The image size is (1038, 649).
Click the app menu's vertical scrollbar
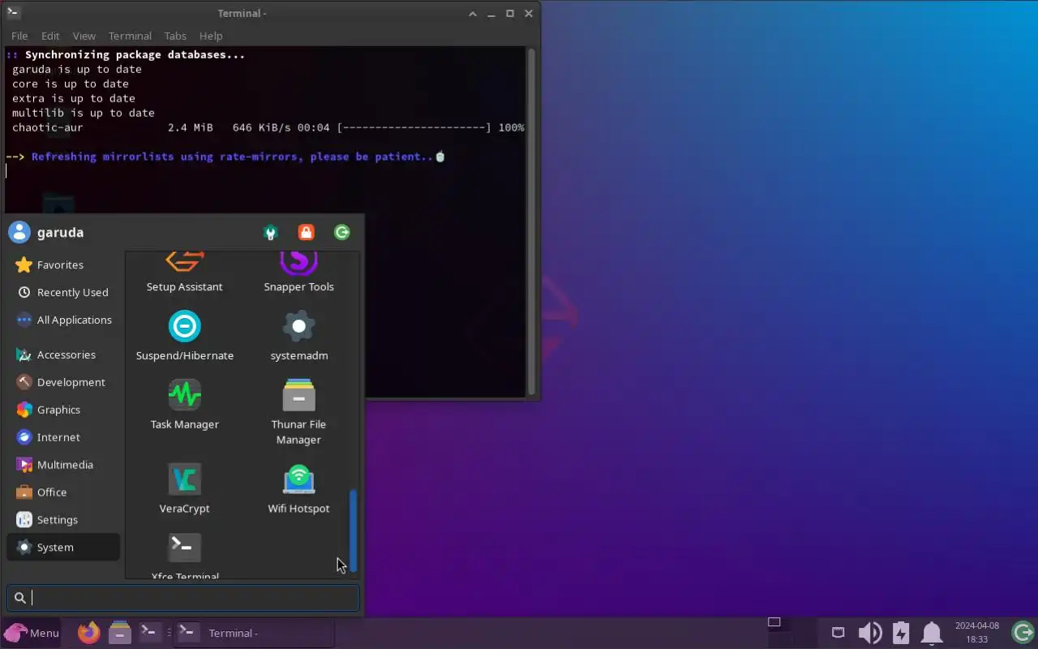point(353,531)
